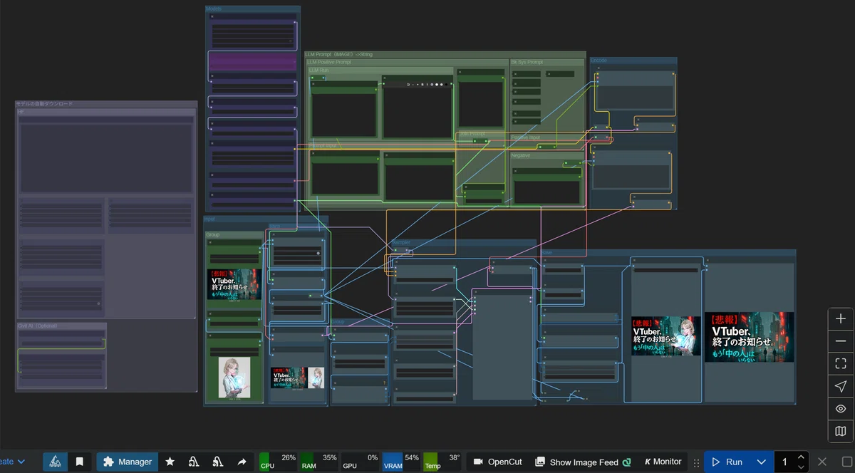Viewport: 855px width, 473px height.
Task: Click the navigation arrow select mode icon
Action: tap(841, 386)
